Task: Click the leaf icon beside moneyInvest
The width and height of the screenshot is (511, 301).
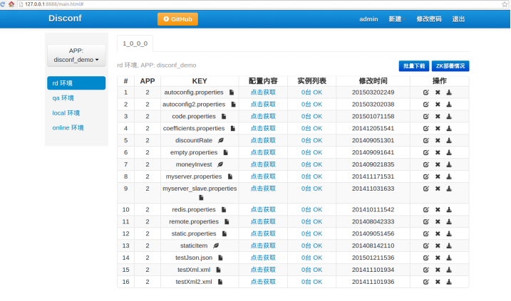Action: pos(220,164)
